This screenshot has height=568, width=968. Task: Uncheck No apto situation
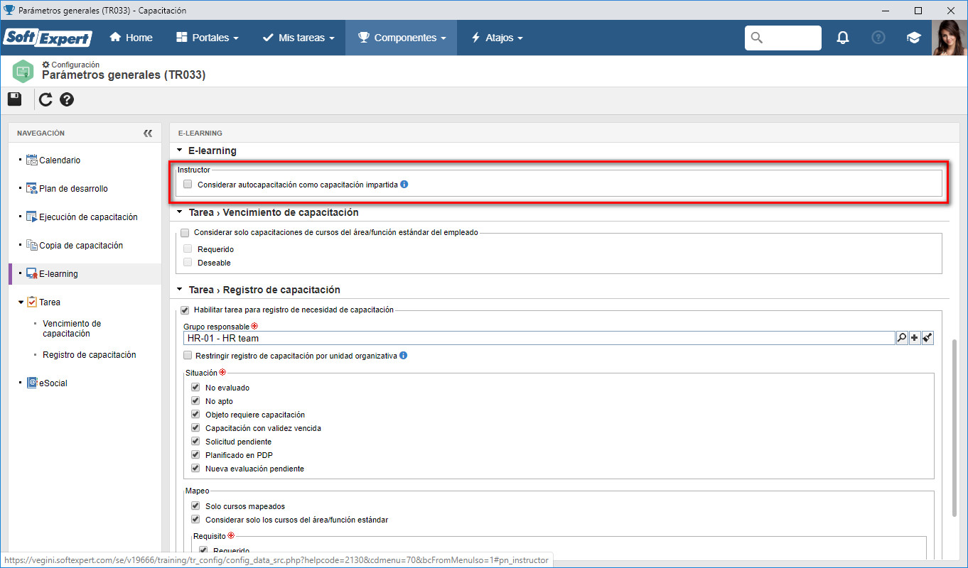[x=195, y=401]
